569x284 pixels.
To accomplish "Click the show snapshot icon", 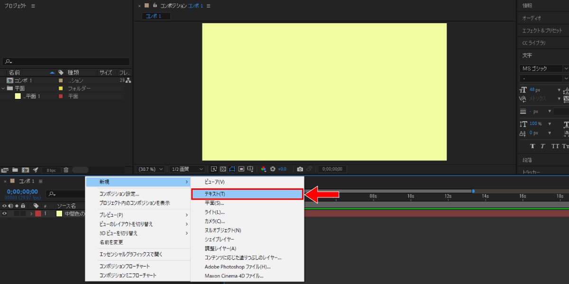I will tap(309, 169).
